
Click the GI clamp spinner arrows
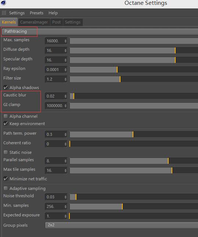tap(65, 106)
